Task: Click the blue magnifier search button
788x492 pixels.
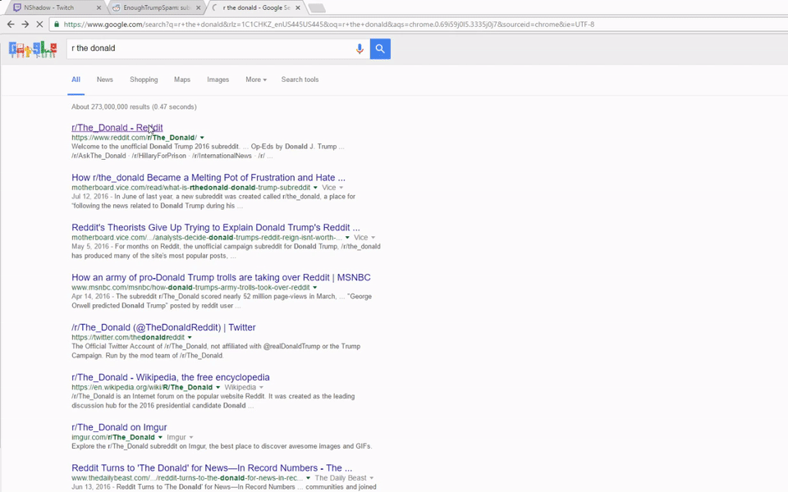Action: tap(380, 48)
